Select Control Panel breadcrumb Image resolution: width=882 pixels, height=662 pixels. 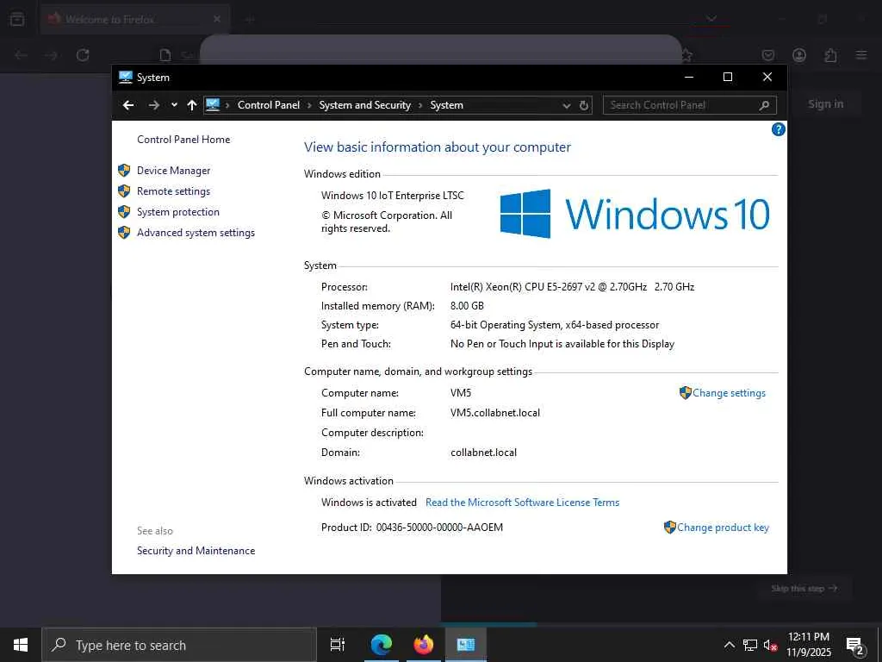click(269, 105)
